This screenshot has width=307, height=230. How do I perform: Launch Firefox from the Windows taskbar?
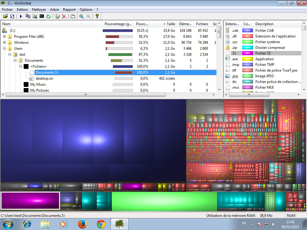pos(82,224)
